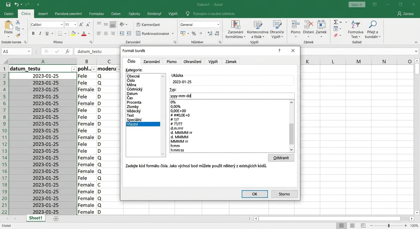Click the add new sheet plus icon
The image size is (420, 229).
click(x=56, y=219)
